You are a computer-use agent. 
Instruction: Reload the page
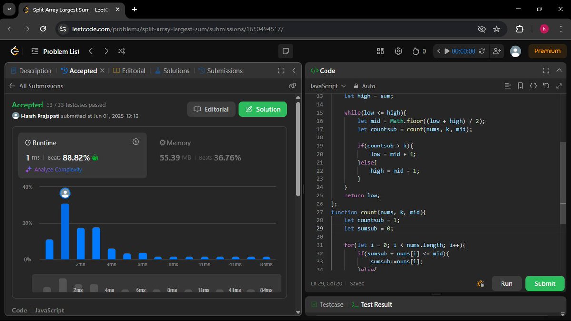(43, 29)
